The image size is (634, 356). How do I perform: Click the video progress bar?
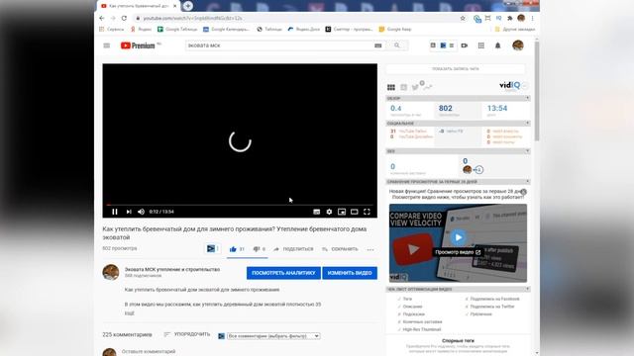tap(240, 205)
